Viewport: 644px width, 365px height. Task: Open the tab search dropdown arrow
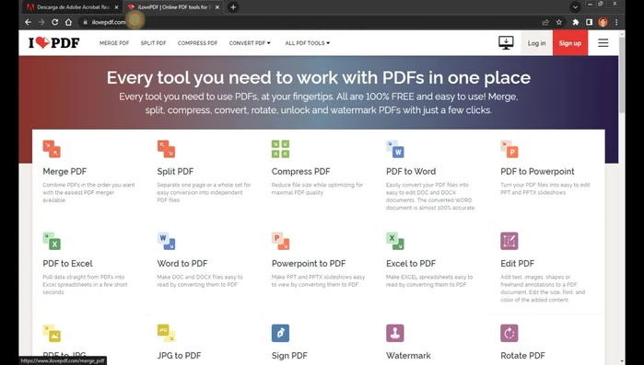pyautogui.click(x=576, y=7)
